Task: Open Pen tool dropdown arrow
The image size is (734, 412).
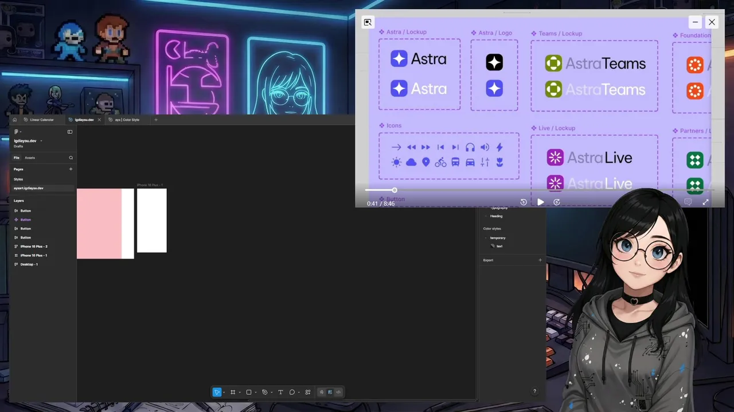Action: (271, 393)
